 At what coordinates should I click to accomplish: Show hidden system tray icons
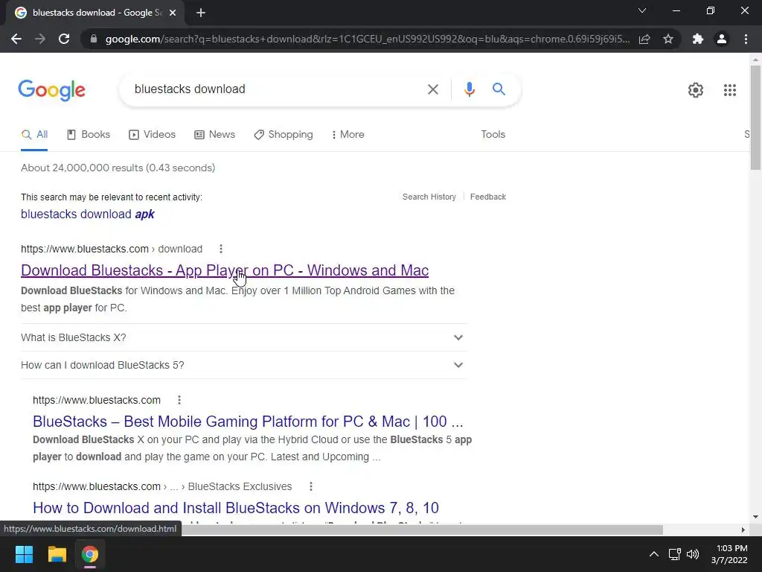(654, 554)
